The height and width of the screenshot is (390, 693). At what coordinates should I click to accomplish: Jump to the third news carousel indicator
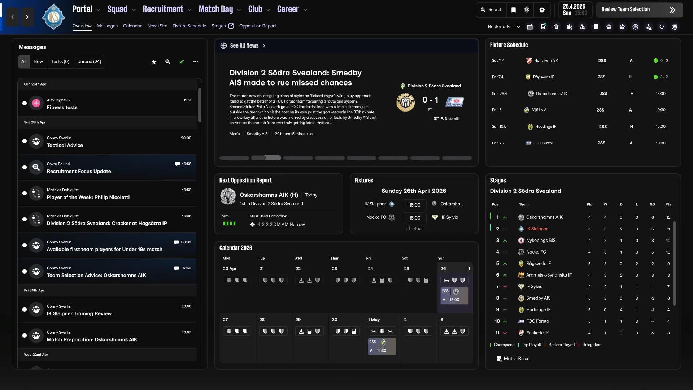pyautogui.click(x=298, y=158)
